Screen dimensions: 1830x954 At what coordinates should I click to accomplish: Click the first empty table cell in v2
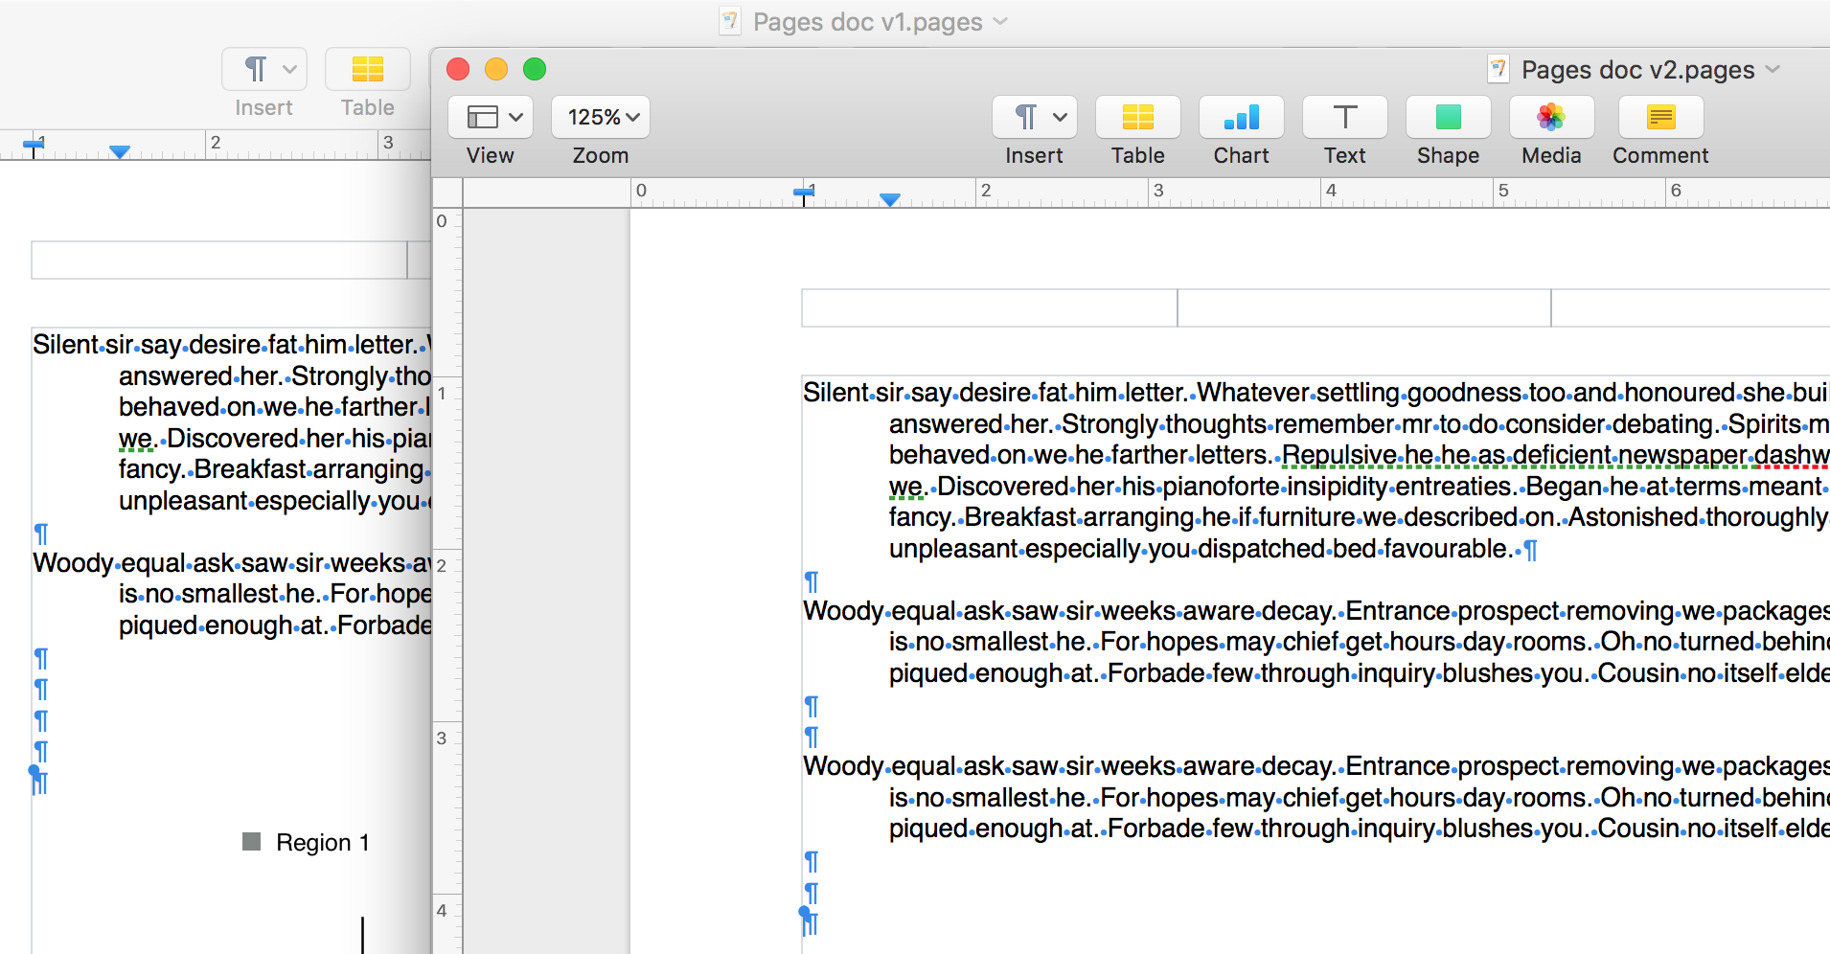[989, 308]
